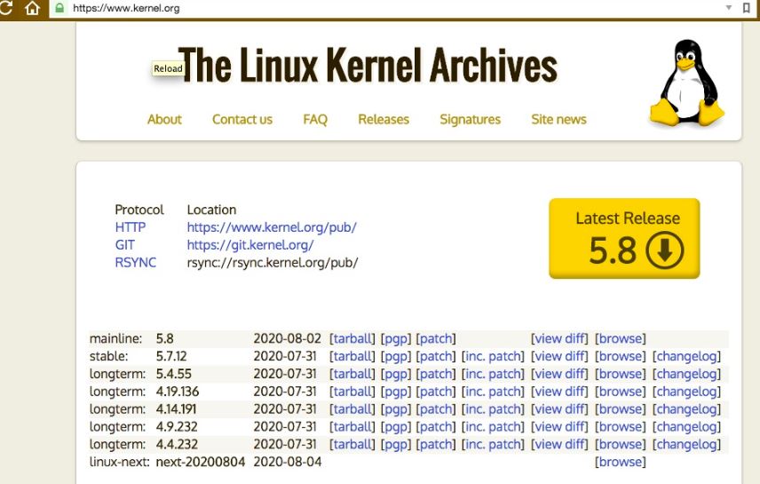The image size is (760, 484).
Task: Go to the browser home page icon
Action: pyautogui.click(x=33, y=8)
